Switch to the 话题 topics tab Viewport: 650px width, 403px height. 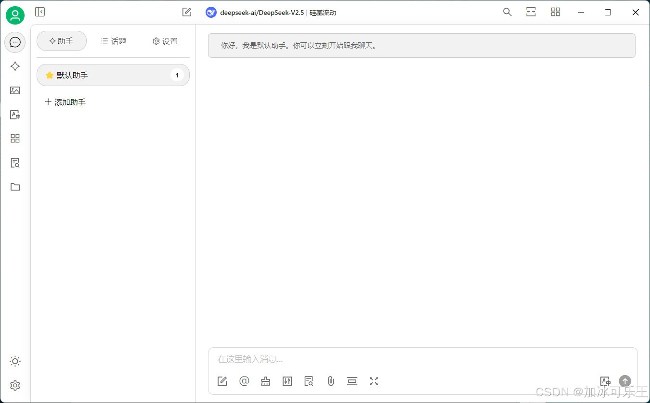114,41
